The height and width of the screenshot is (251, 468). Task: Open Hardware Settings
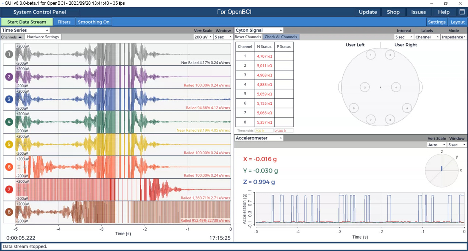43,37
